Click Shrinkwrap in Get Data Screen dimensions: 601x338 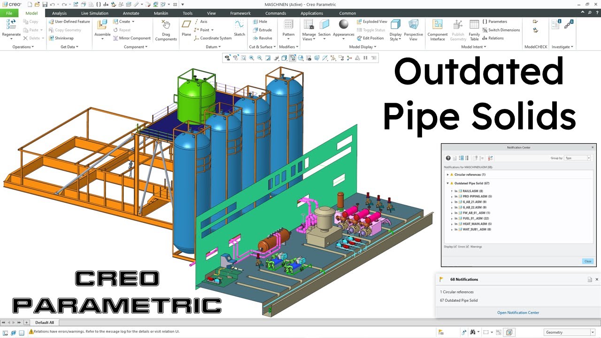61,38
